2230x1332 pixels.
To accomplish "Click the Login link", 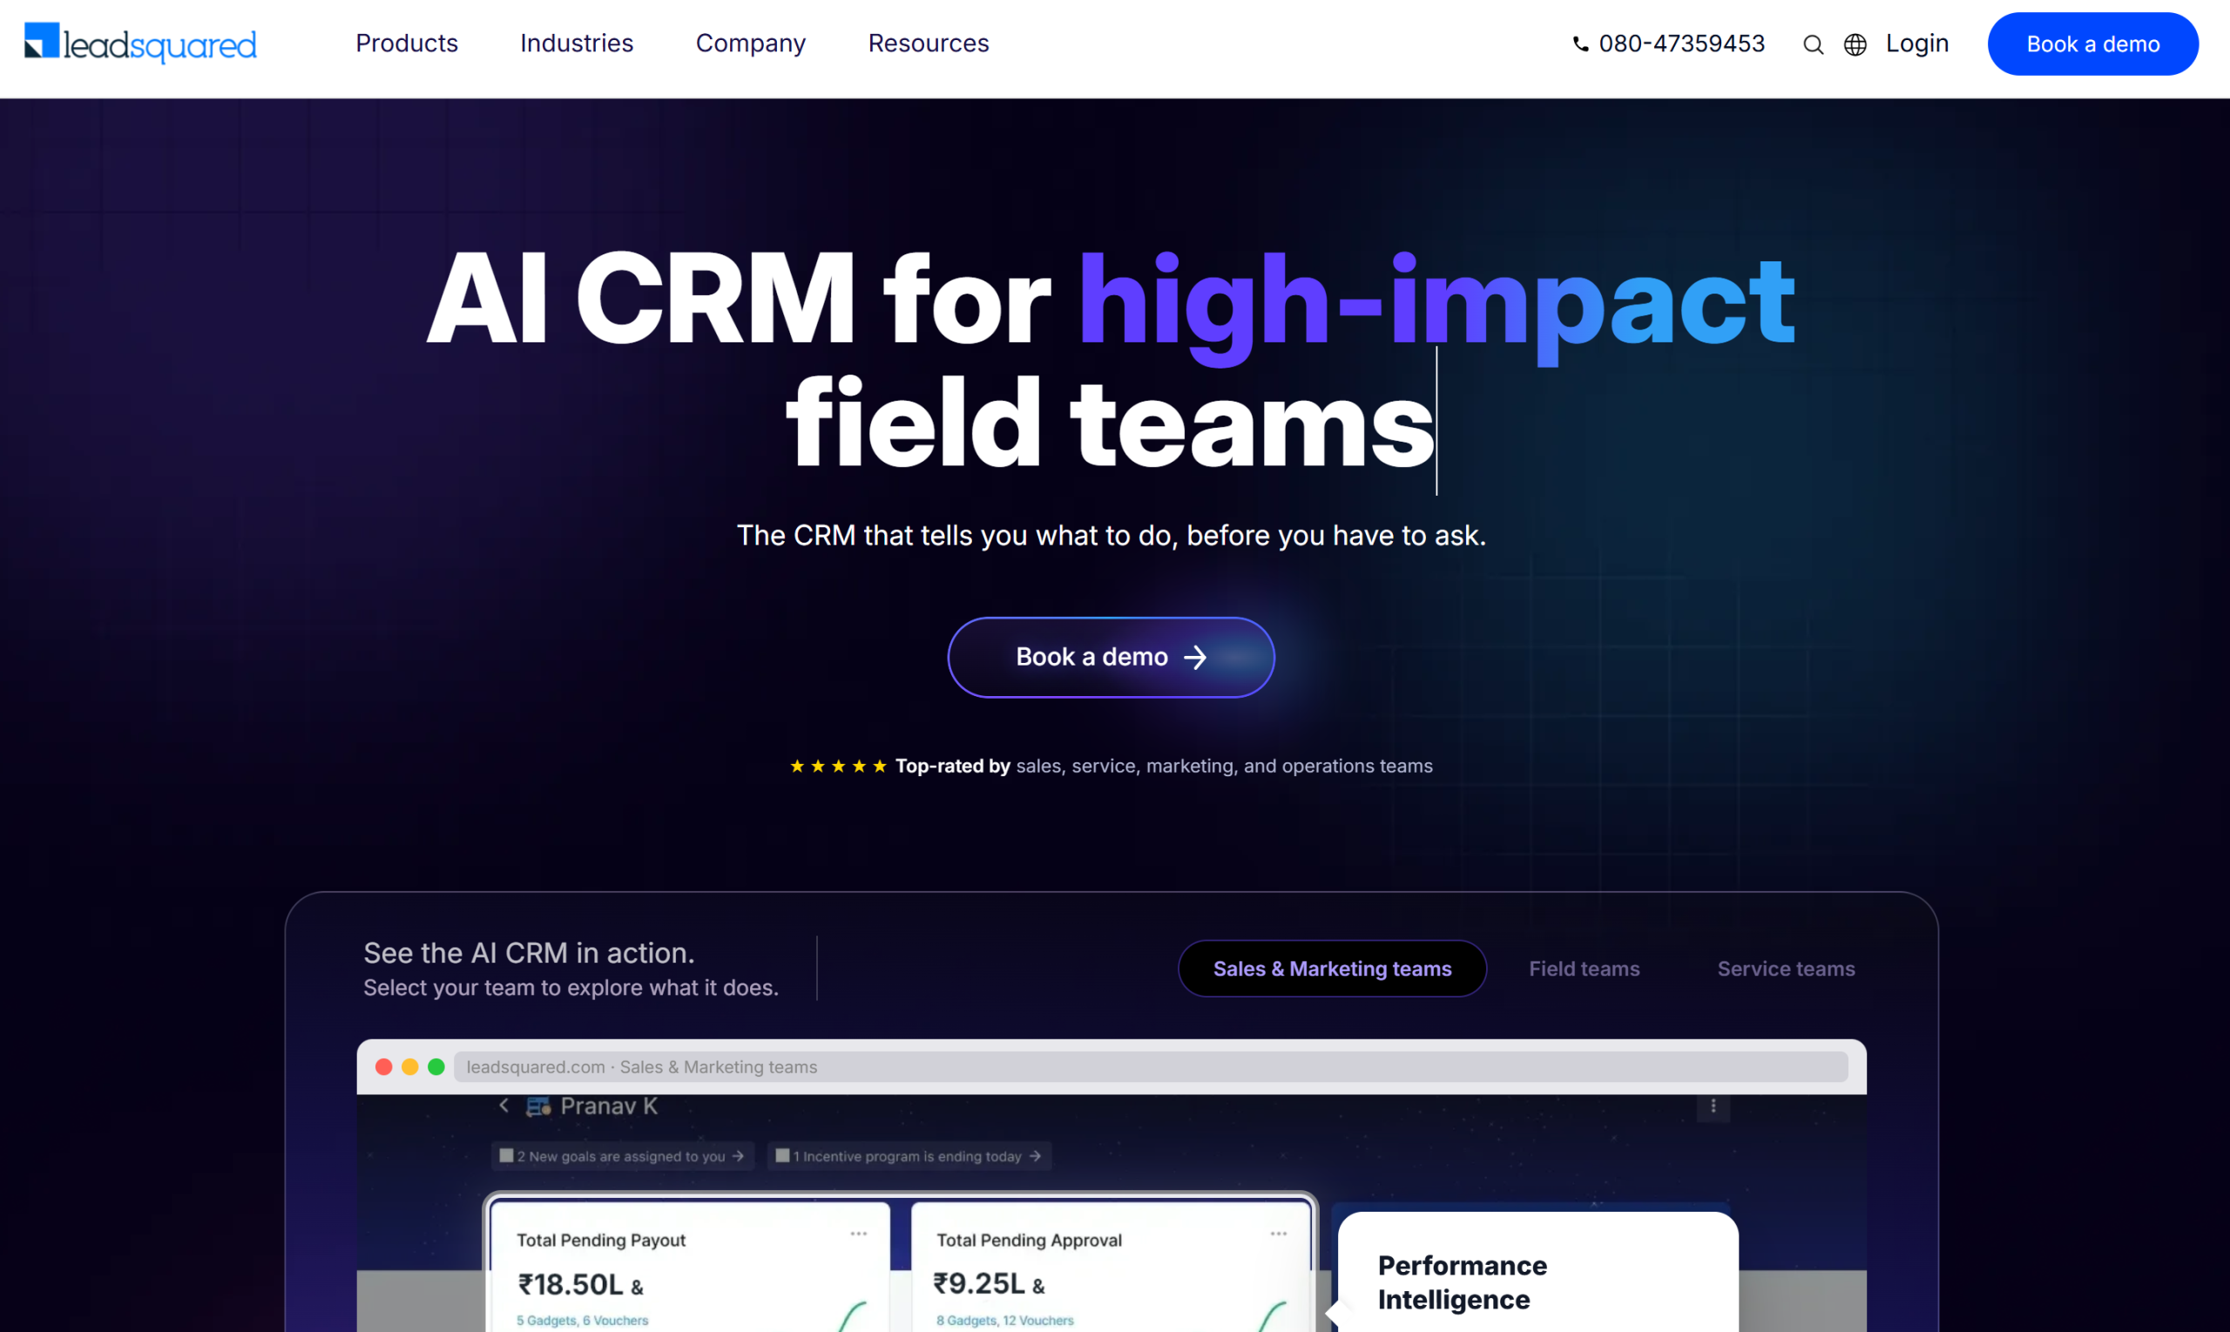I will point(1916,44).
